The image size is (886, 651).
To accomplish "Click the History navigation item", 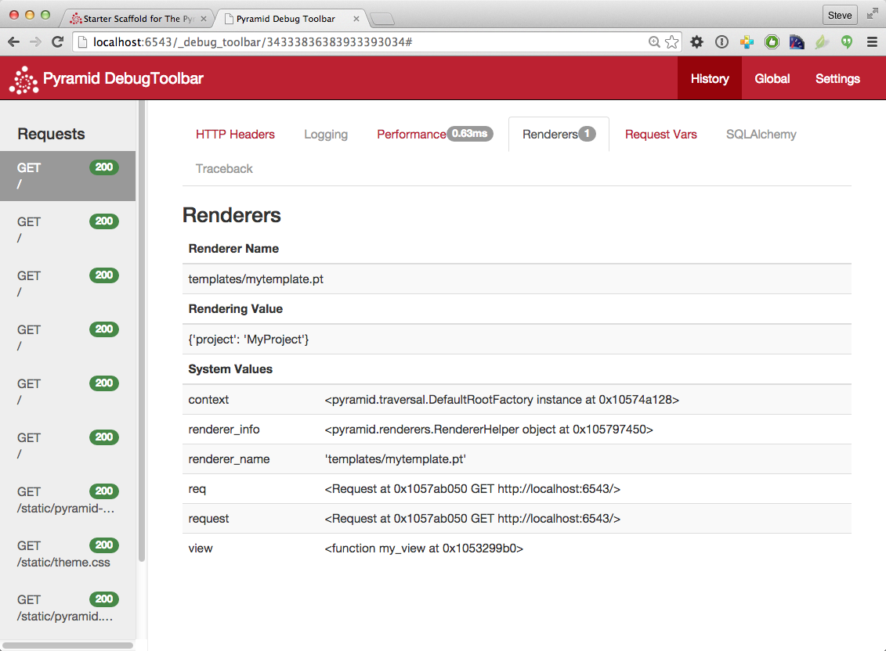I will click(710, 78).
